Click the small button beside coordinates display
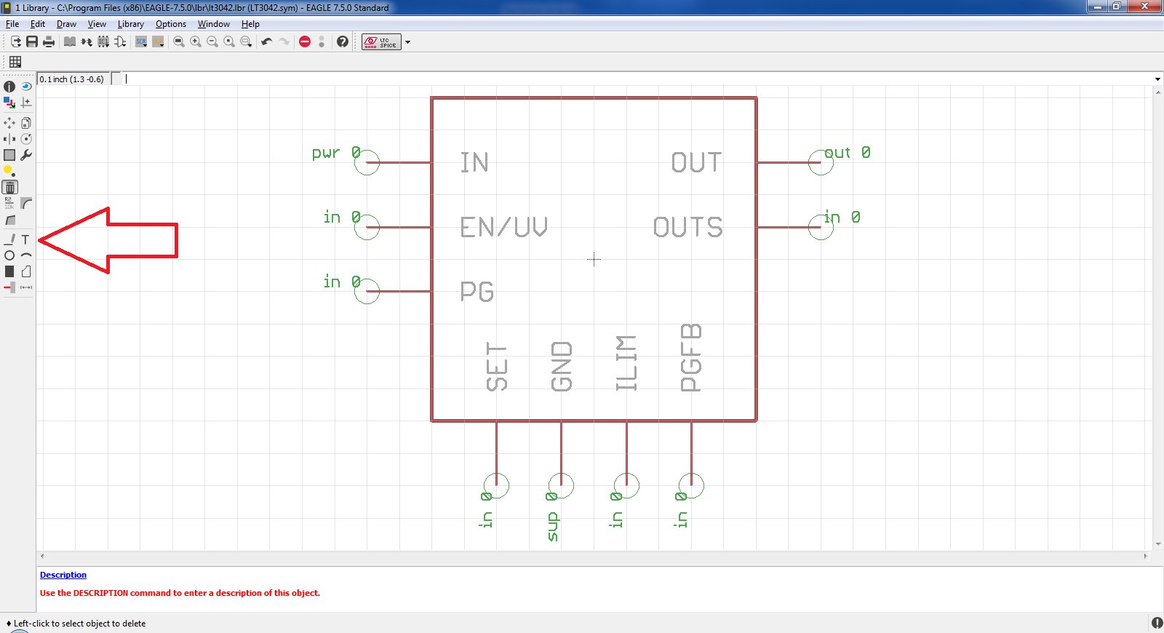Screen dimensions: 1164x633 116,79
